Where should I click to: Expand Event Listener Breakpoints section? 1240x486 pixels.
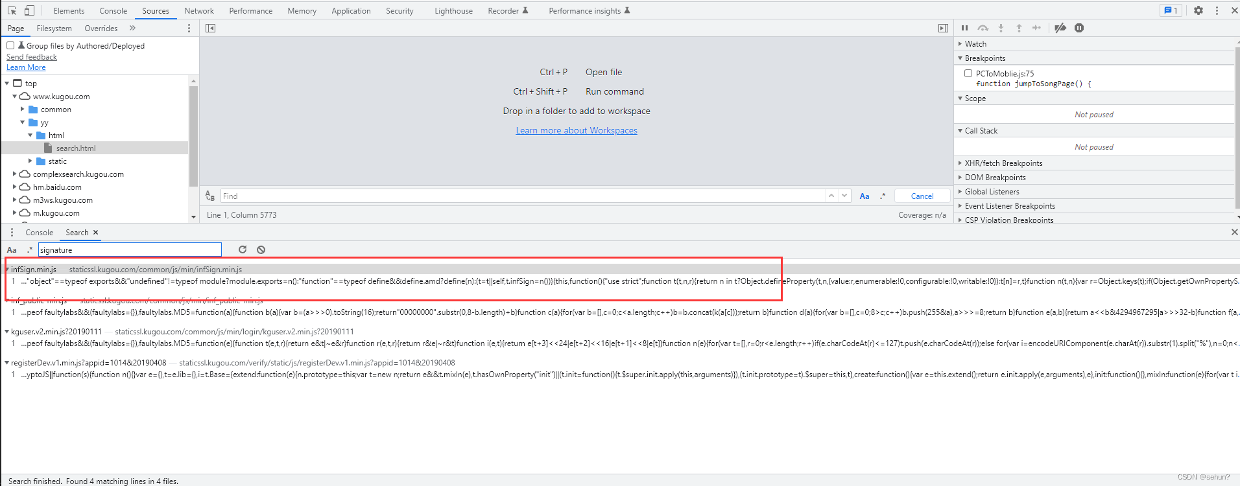pos(960,205)
